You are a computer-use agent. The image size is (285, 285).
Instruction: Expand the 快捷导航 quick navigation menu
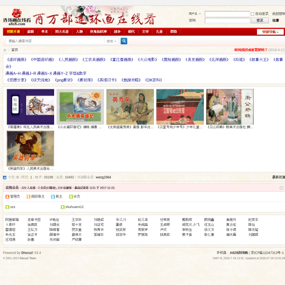pyautogui.click(x=270, y=32)
